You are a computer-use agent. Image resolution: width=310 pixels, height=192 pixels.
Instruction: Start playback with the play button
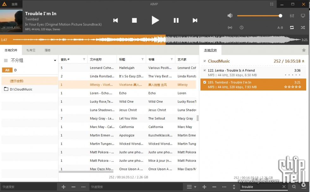tap(155, 20)
